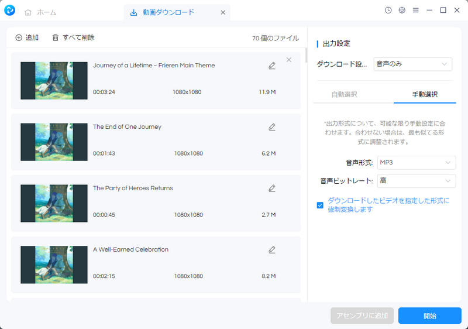468x329 pixels.
Task: Click duration 00:01:43
Action: [x=104, y=153]
